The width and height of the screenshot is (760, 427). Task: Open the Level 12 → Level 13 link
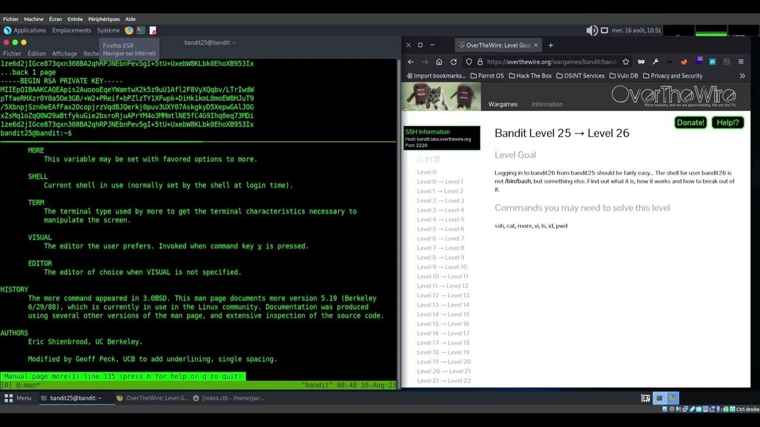[x=443, y=295]
